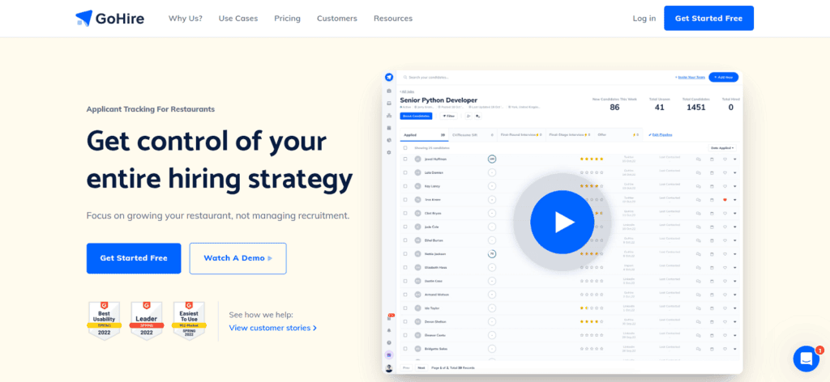
Task: Open the Date Applied sort dropdown
Action: (722, 148)
